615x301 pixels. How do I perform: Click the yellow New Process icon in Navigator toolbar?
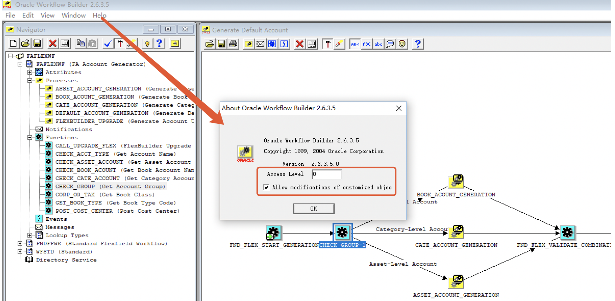(175, 43)
